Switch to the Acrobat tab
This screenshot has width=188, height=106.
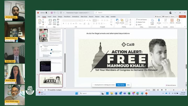point(113,16)
